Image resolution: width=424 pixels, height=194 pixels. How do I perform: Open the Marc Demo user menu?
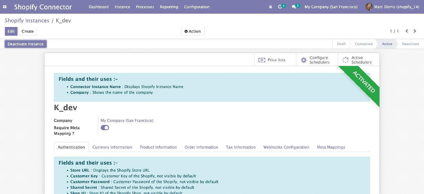coord(392,7)
